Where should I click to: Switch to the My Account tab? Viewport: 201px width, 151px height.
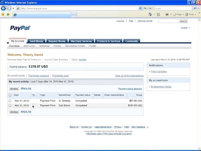[x=17, y=41]
